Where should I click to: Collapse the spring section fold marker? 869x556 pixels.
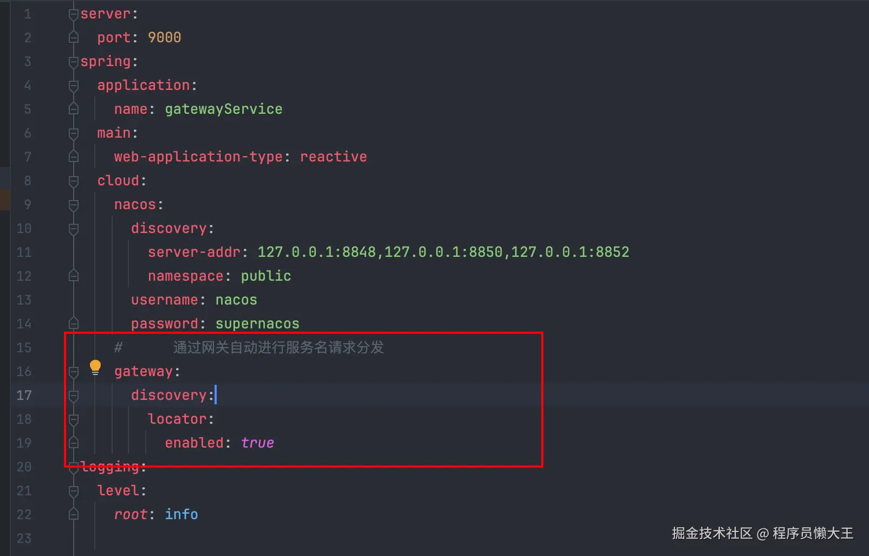tap(74, 62)
